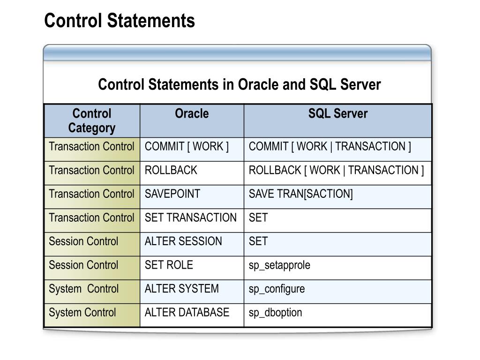Select the COMMIT [ WORK | TRANSACTION ] cell
Image resolution: width=480 pixels, height=360 pixels.
point(337,150)
